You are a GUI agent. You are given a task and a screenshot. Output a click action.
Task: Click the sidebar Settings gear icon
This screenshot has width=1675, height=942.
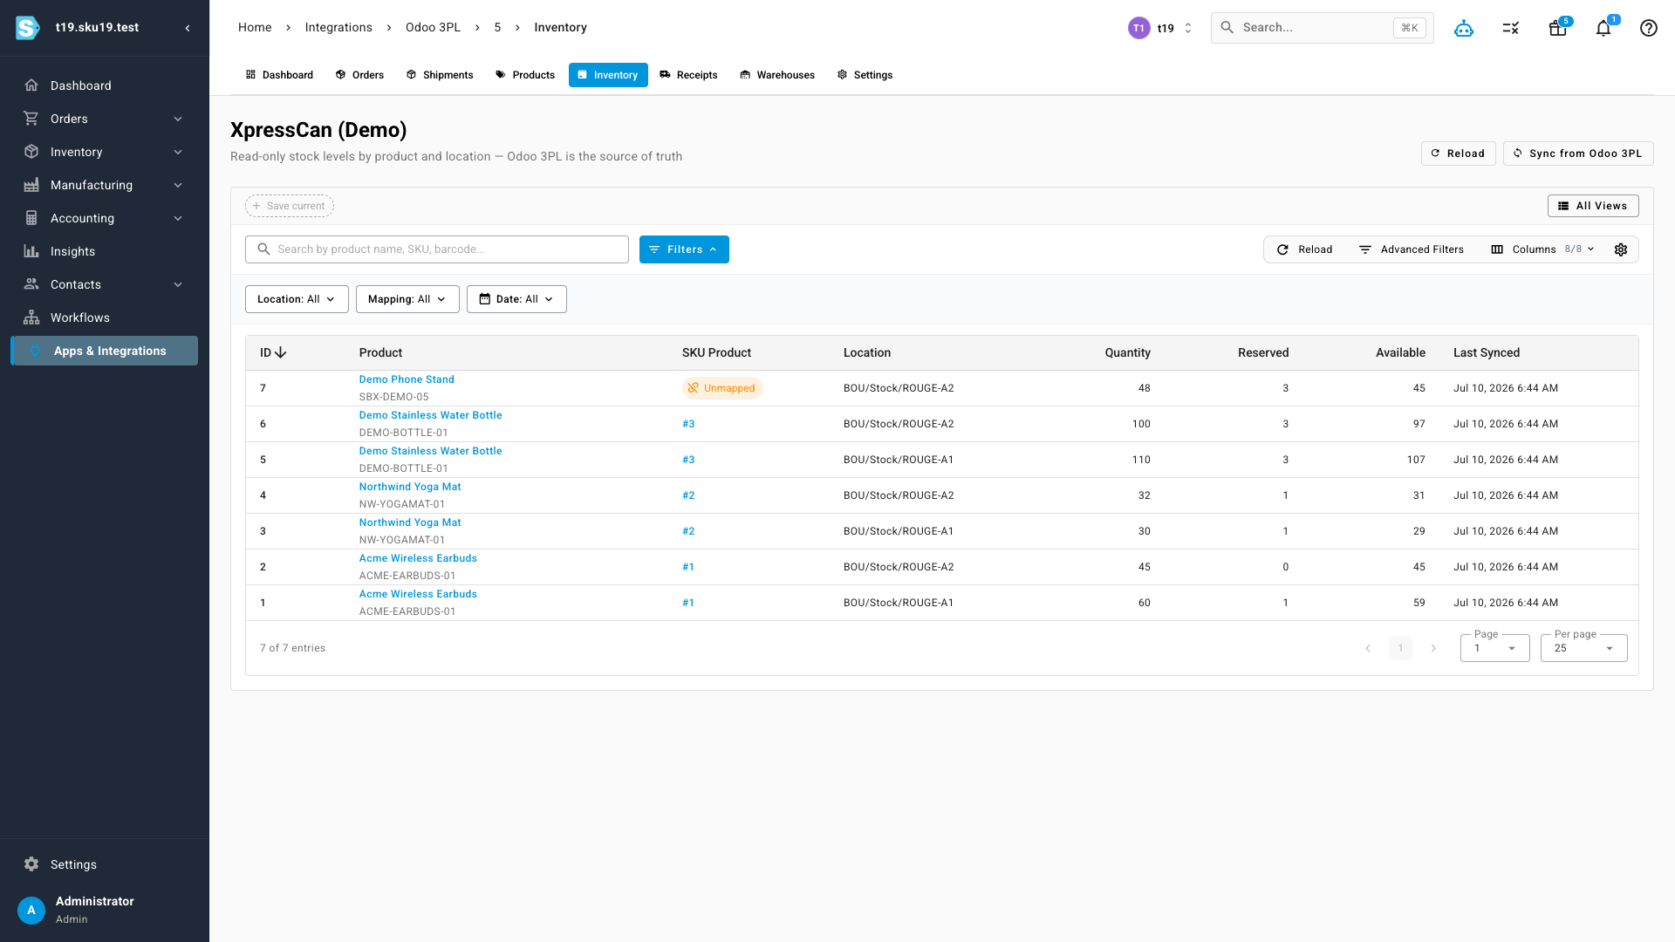pyautogui.click(x=31, y=864)
